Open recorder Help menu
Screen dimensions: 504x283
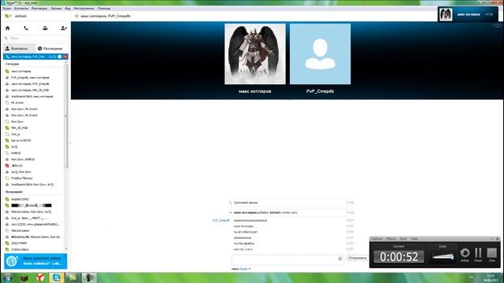(414, 239)
